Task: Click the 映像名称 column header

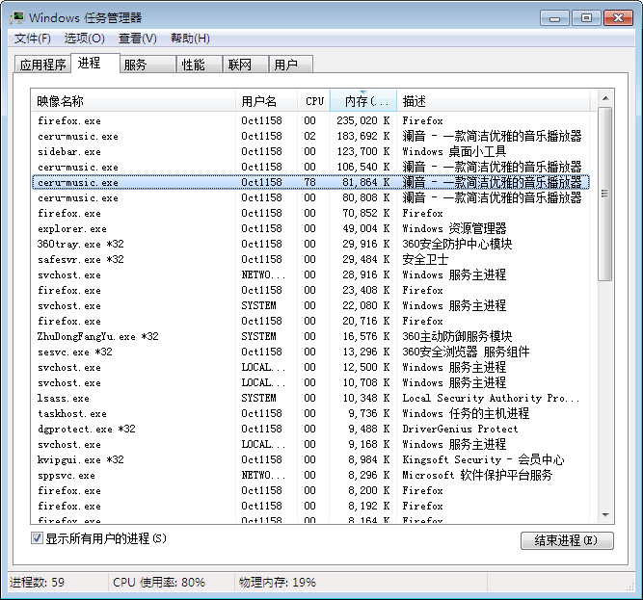Action: coord(135,101)
